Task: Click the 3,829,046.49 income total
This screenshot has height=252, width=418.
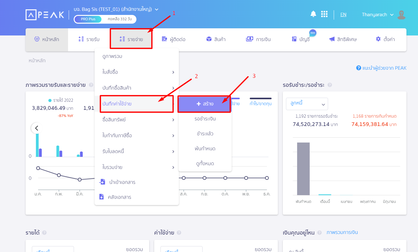Action: pos(49,108)
